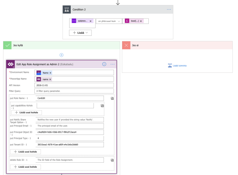Open Condition 2 ellipsis menu
The height and width of the screenshot is (175, 238).
coord(168,9)
